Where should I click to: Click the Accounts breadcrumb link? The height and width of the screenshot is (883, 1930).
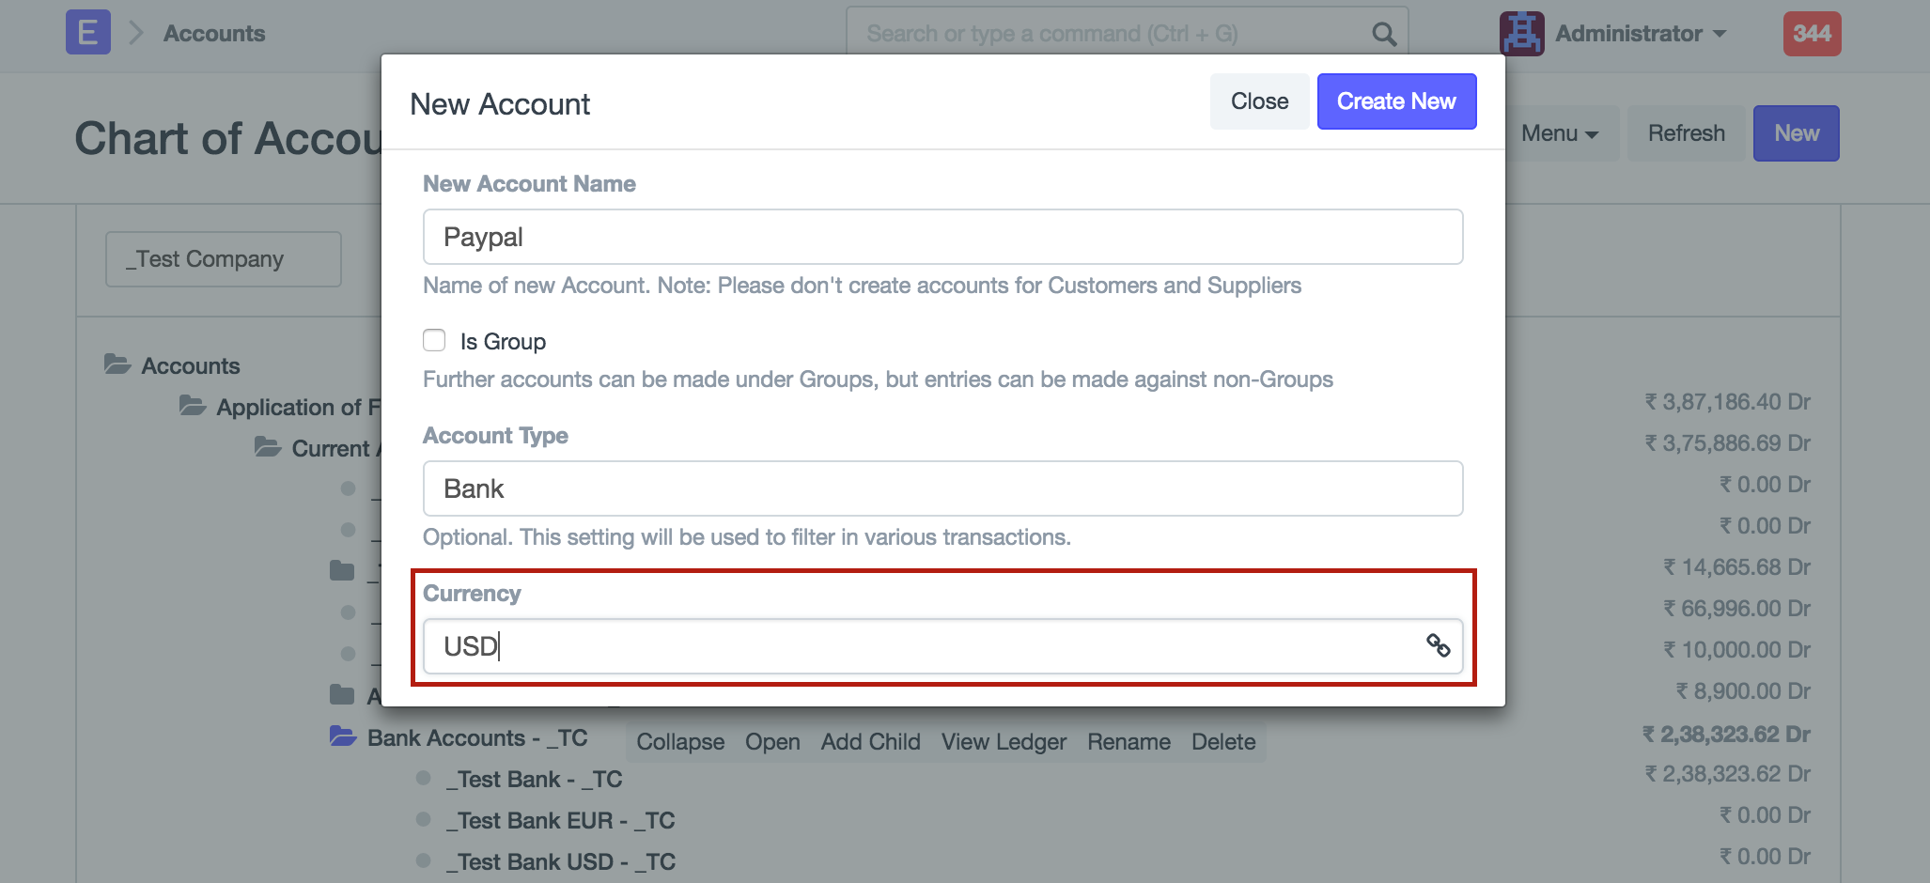[214, 34]
